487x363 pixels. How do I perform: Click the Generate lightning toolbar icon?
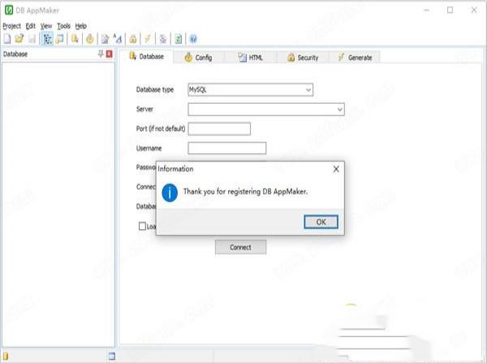(148, 39)
